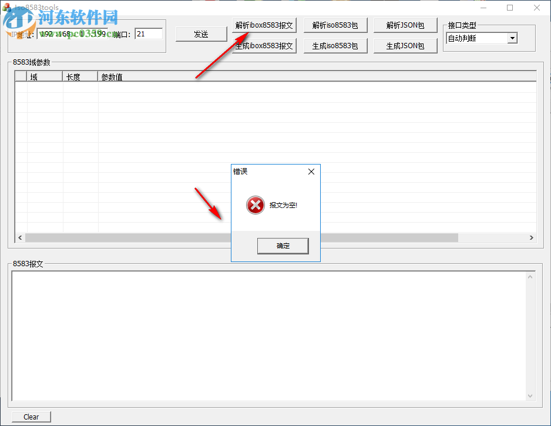The width and height of the screenshot is (551, 426).
Task: Click the 生成JSON包 button
Action: pos(405,45)
